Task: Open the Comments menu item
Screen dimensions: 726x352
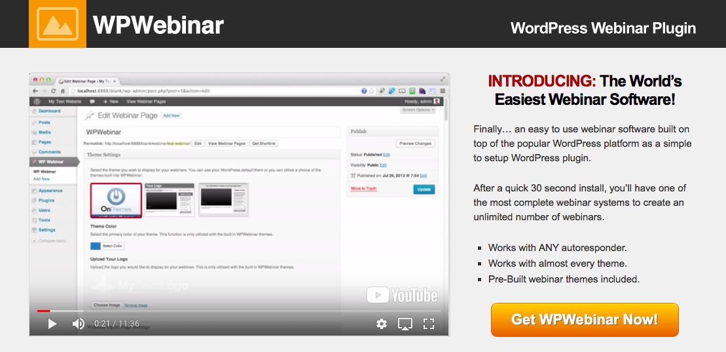Action: pyautogui.click(x=50, y=152)
